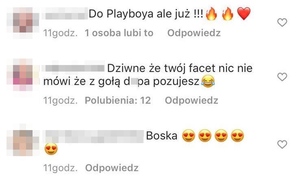Screen dimensions: 305x187
Task: Click the first fire emoji
Action: coord(211,13)
